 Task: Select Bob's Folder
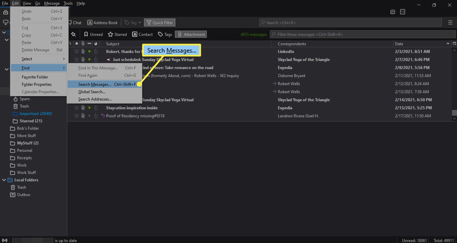(28, 128)
